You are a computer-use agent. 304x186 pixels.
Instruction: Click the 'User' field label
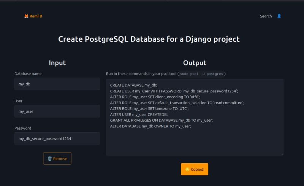(x=18, y=101)
